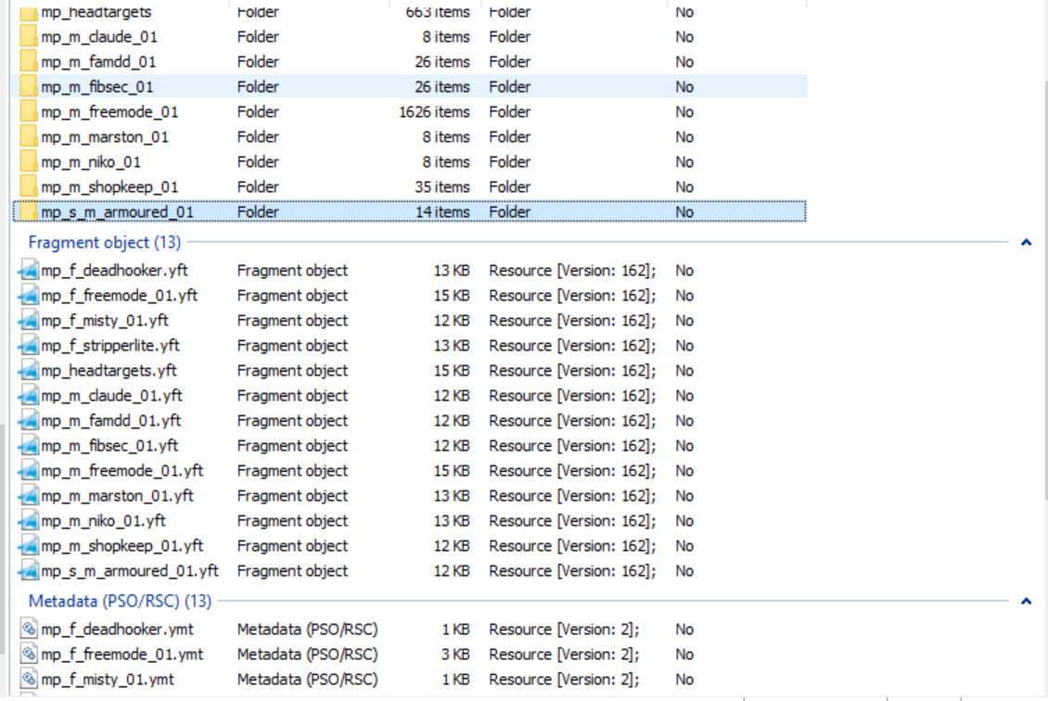Image resolution: width=1048 pixels, height=701 pixels.
Task: Select file name mp_f_deadhooker.yft
Action: pyautogui.click(x=114, y=271)
